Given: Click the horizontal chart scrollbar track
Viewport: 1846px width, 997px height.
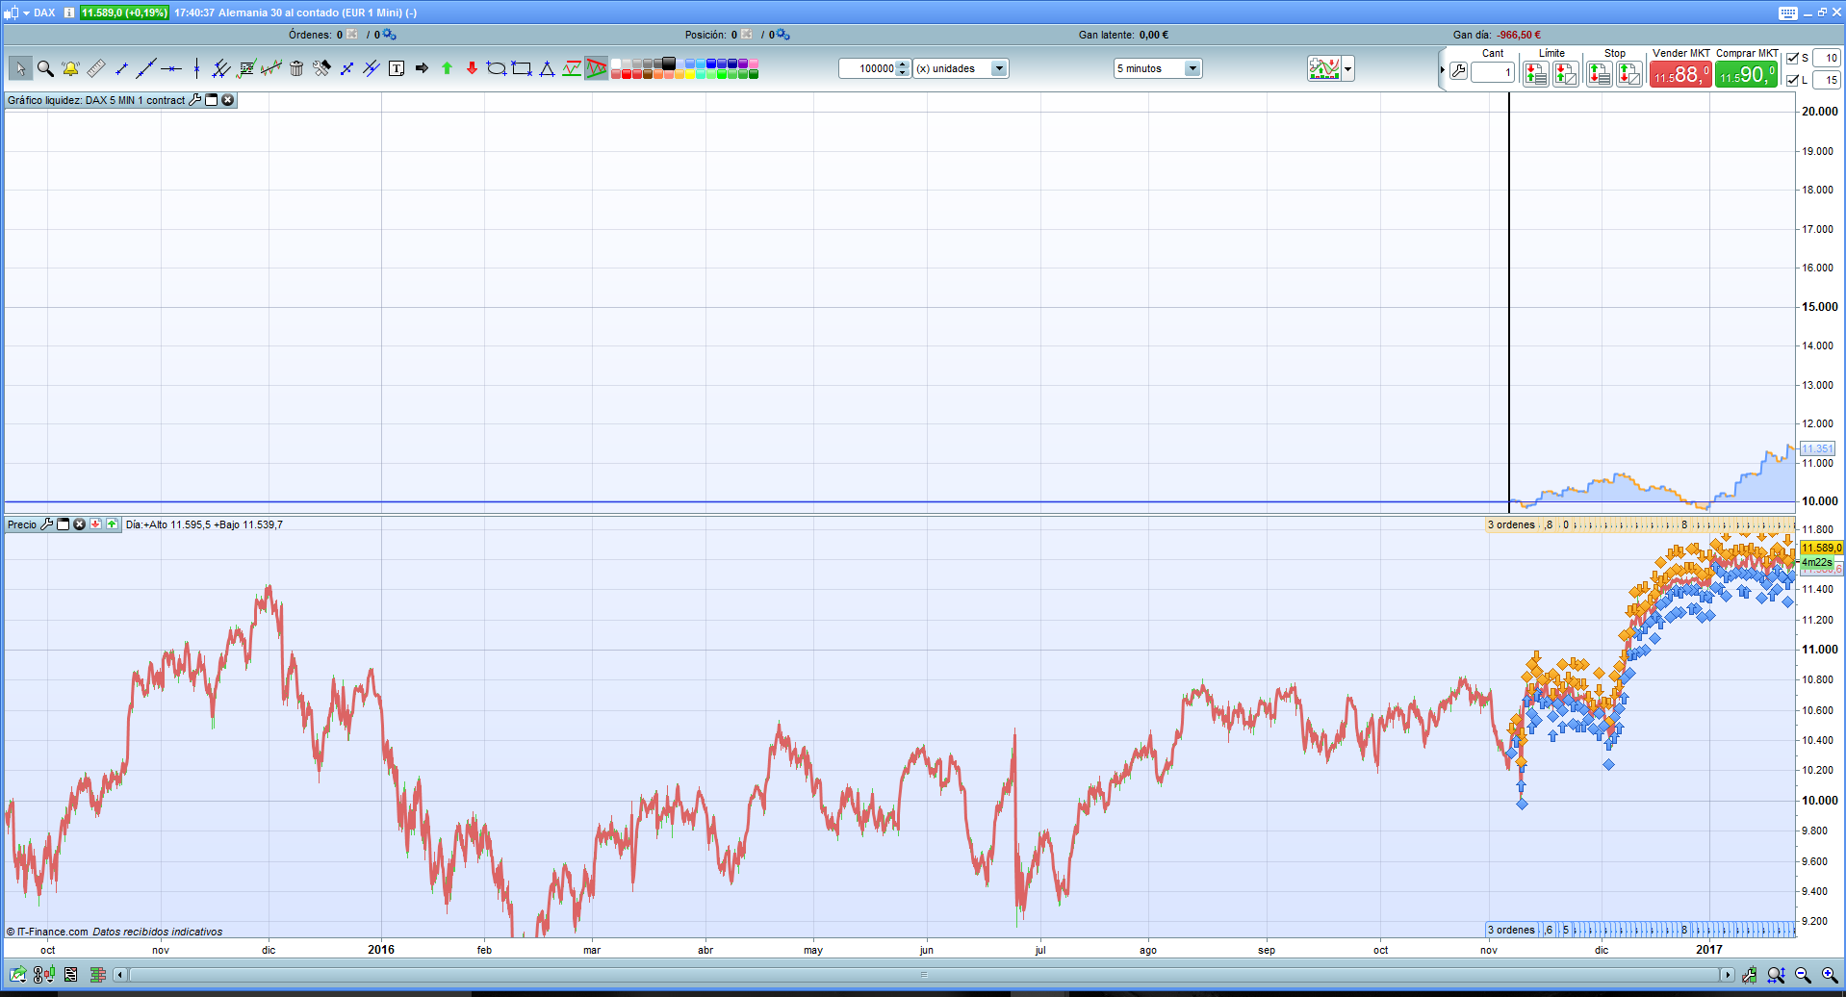Looking at the screenshot, I should pyautogui.click(x=923, y=975).
